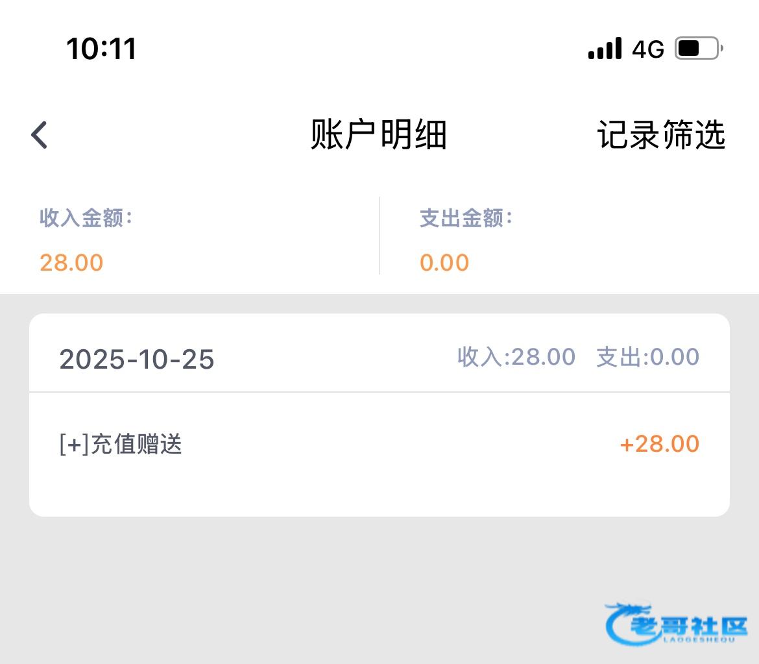The width and height of the screenshot is (759, 664).
Task: Tap the +28.00 transaction amount
Action: (659, 445)
